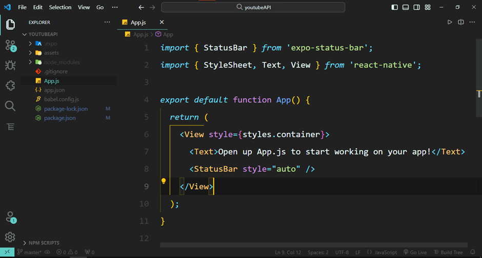The width and height of the screenshot is (482, 258).
Task: Open the Selection menu
Action: click(60, 7)
